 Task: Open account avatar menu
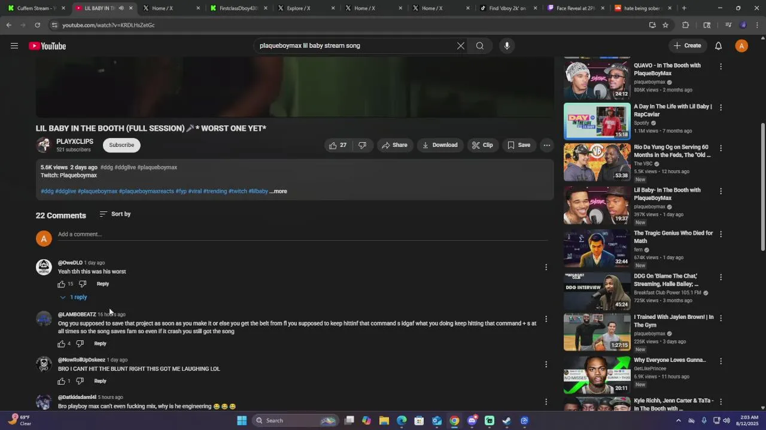[x=741, y=46]
